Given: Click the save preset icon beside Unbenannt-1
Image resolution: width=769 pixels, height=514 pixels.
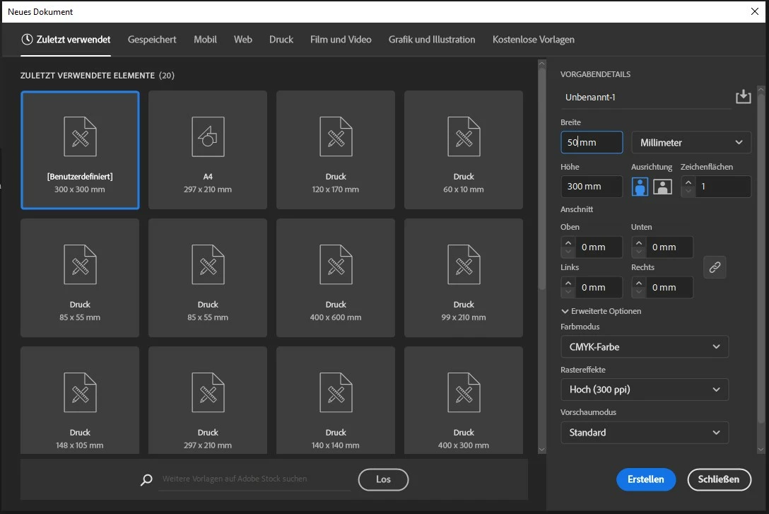Looking at the screenshot, I should (x=743, y=97).
